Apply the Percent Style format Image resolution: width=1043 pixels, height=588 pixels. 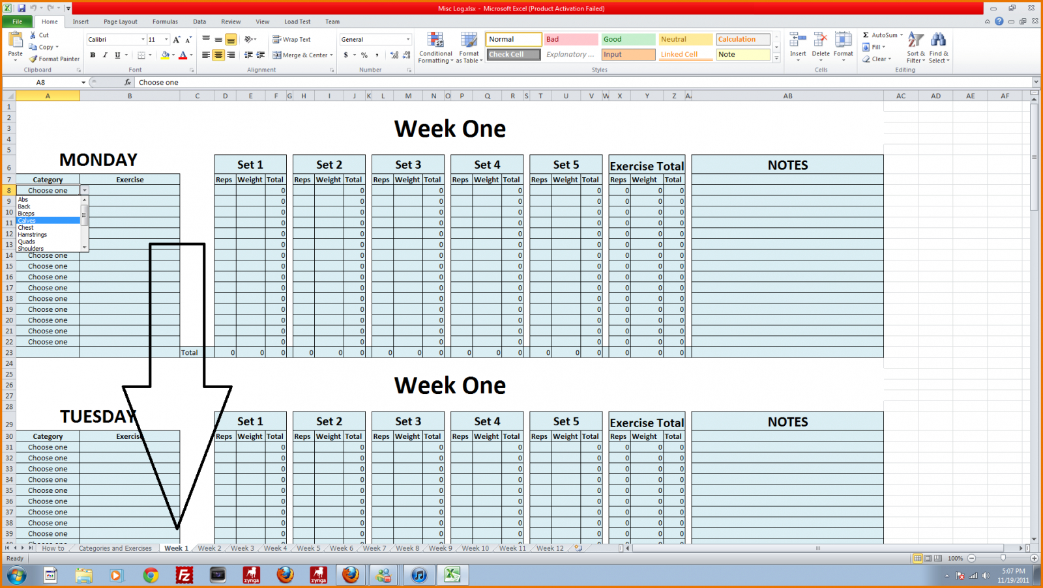[x=364, y=55]
